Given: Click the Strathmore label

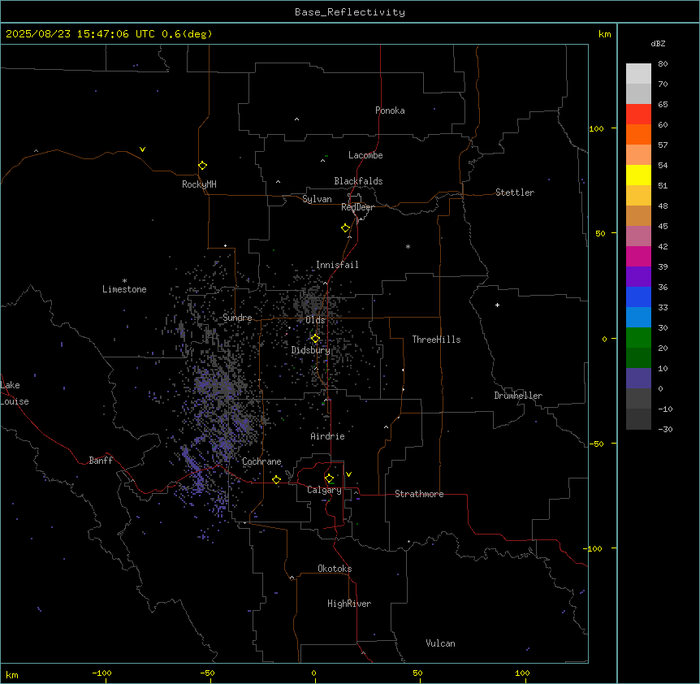Looking at the screenshot, I should coord(419,494).
